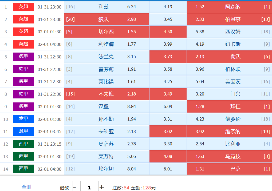The height and width of the screenshot is (191, 272).
Task: Click the 德甲 badge in the 汉堡 row
Action: (x=23, y=107)
